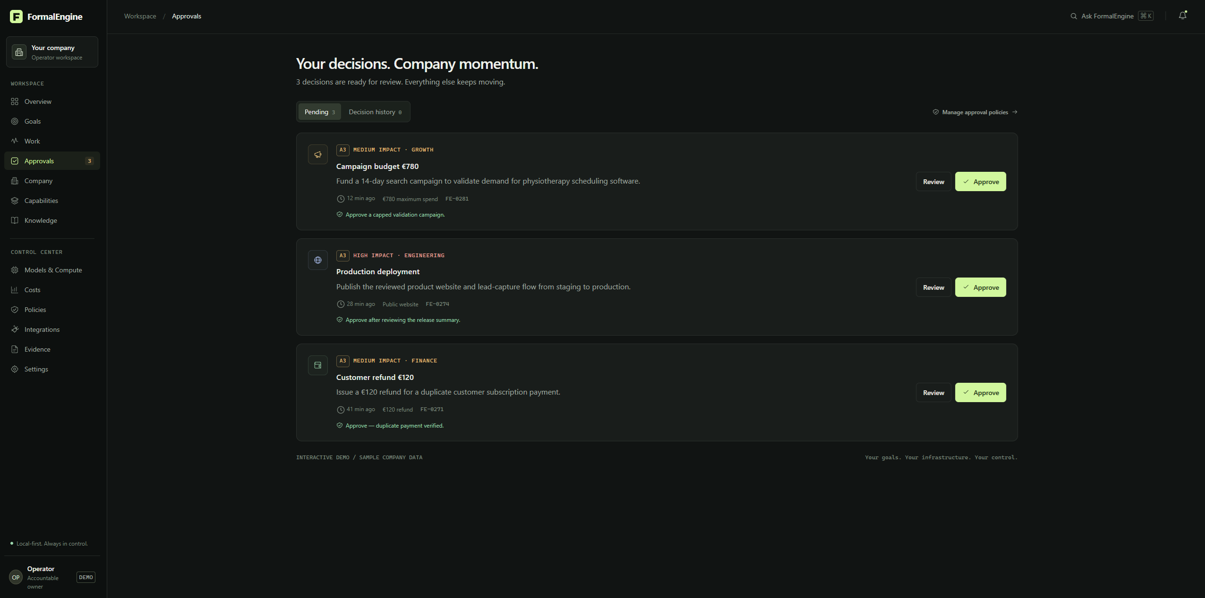
Task: Click the Settings gear icon
Action: pos(15,369)
